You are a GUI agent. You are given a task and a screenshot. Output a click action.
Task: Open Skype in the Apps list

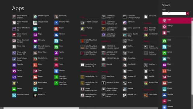[x=59, y=41]
